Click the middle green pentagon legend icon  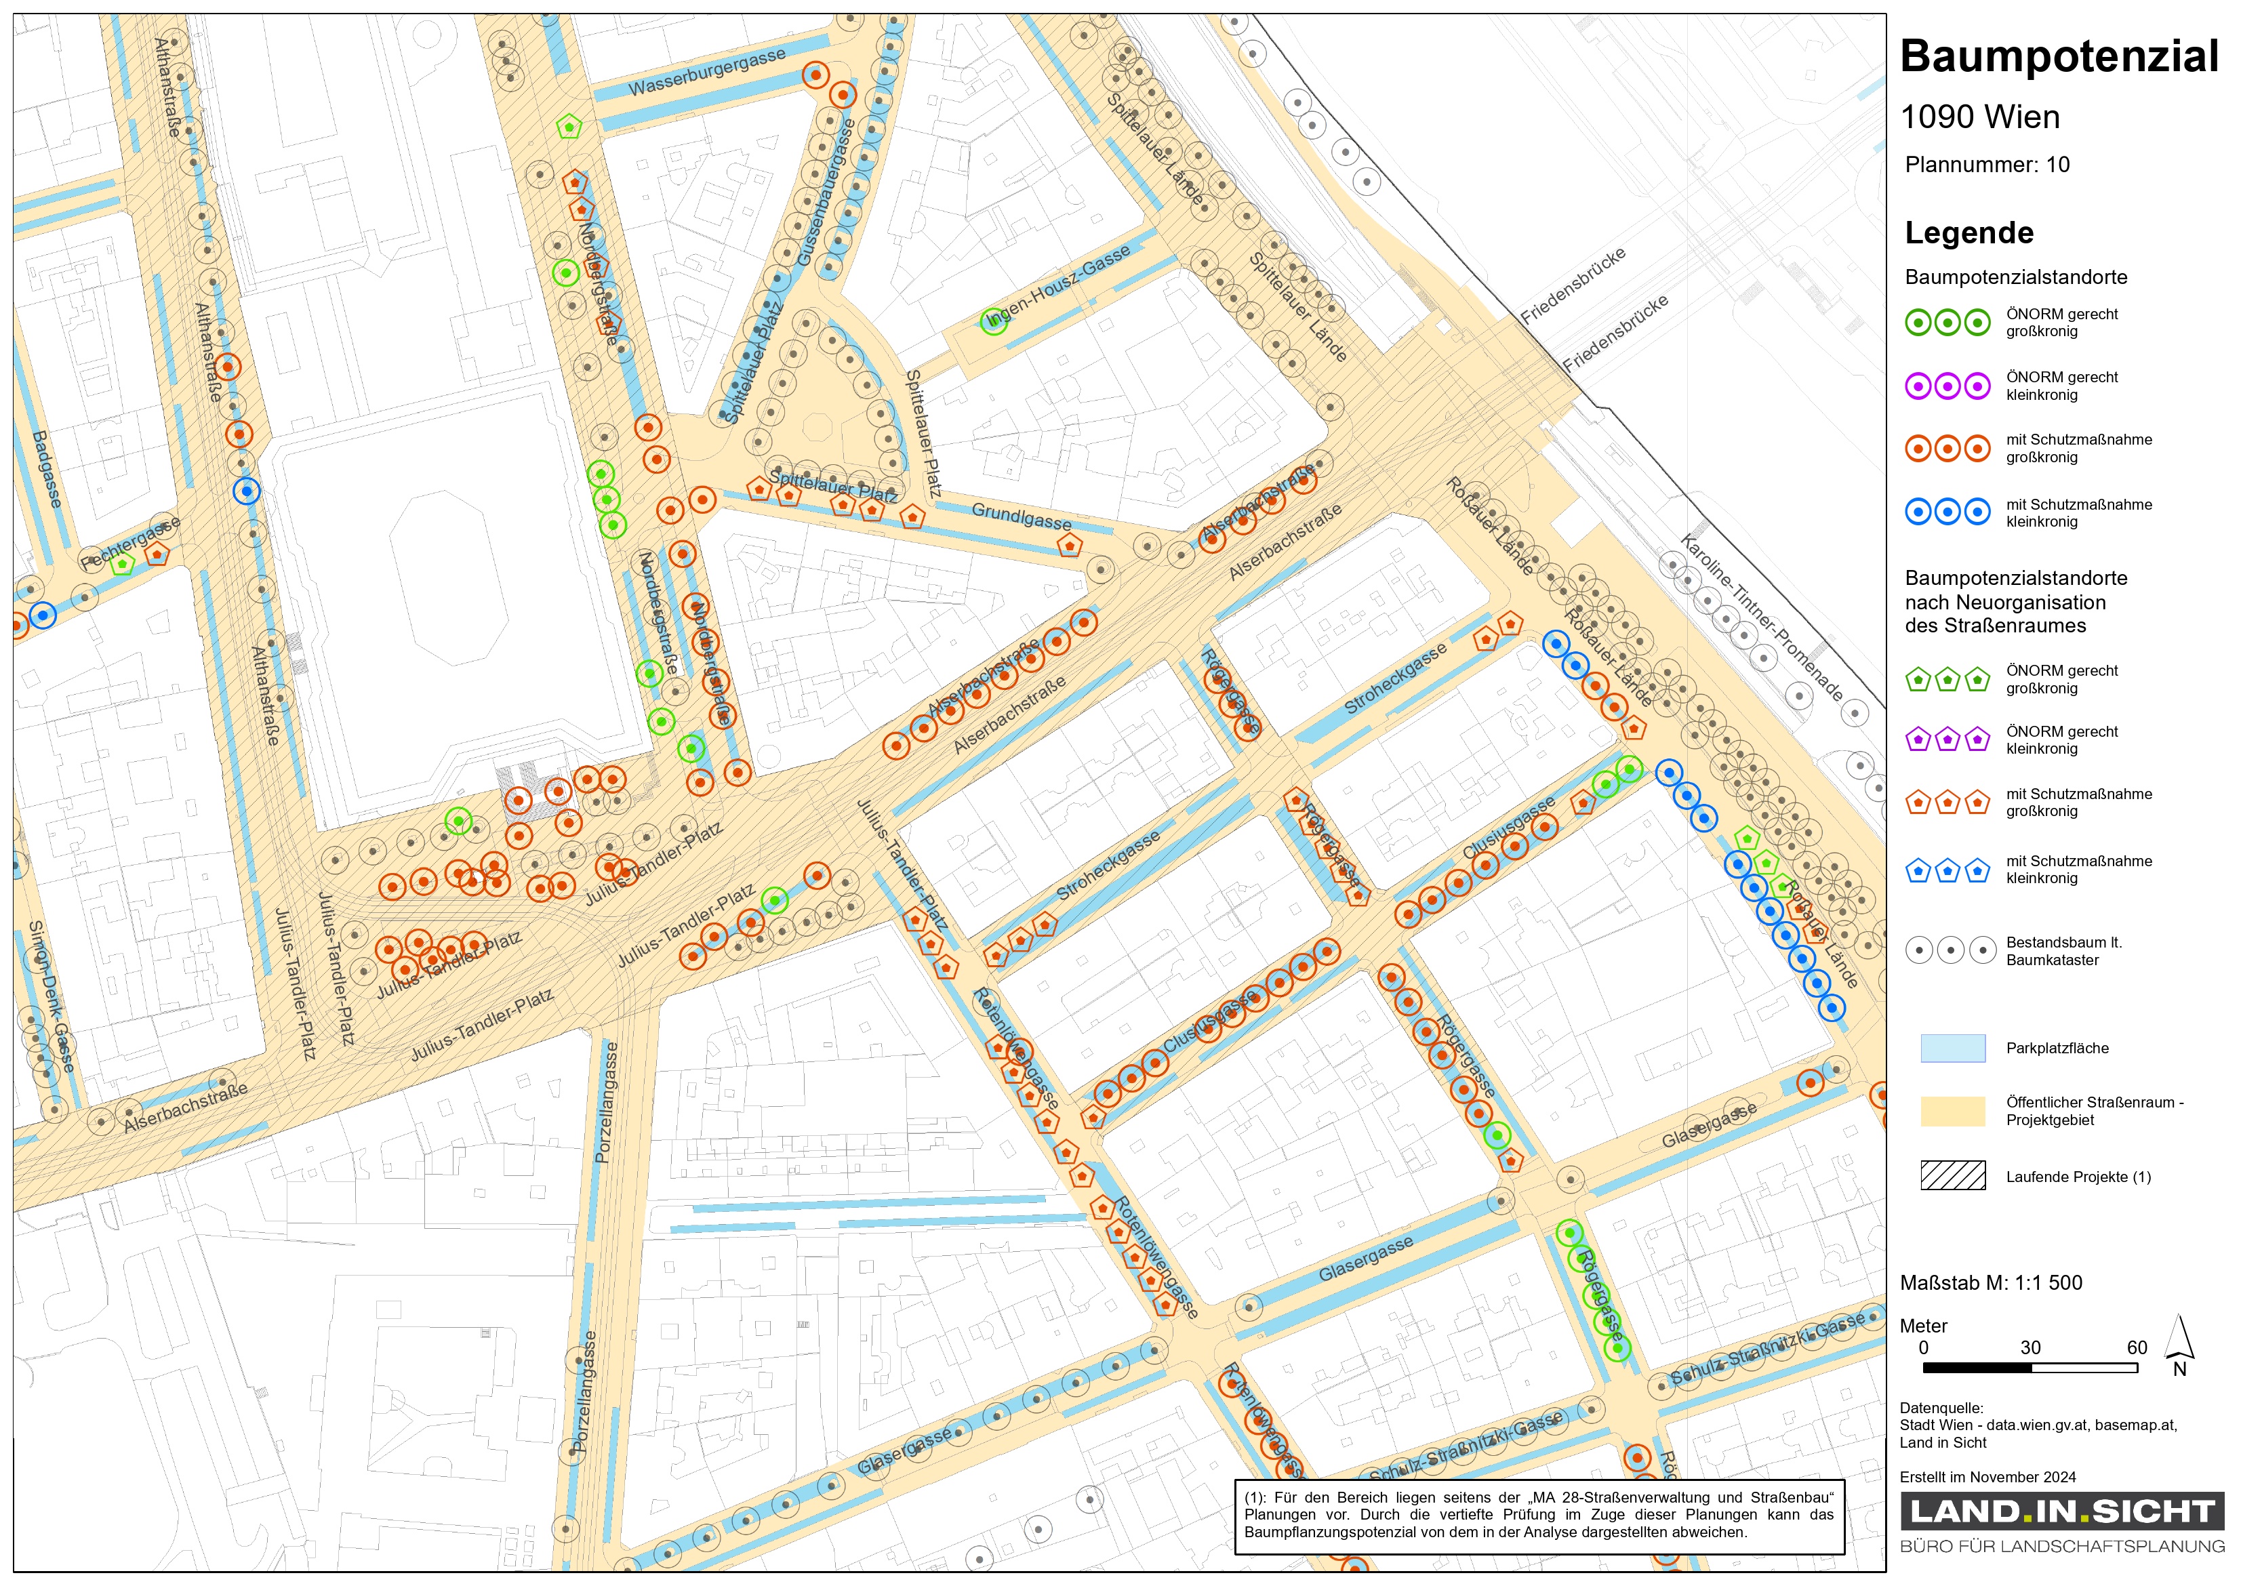coord(1947,678)
